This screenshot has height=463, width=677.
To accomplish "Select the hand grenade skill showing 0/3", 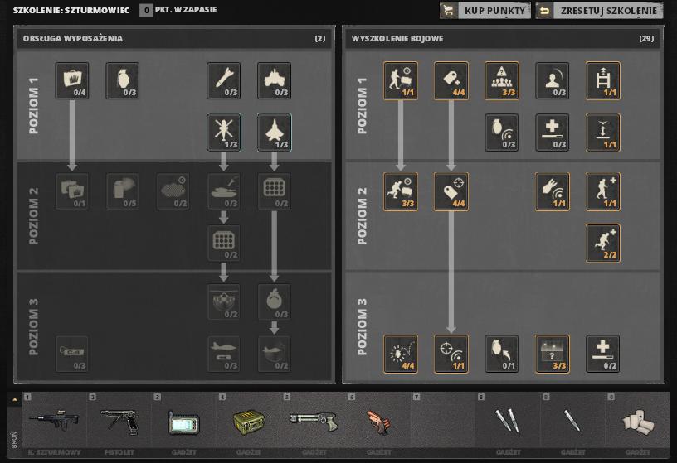I will (x=123, y=80).
